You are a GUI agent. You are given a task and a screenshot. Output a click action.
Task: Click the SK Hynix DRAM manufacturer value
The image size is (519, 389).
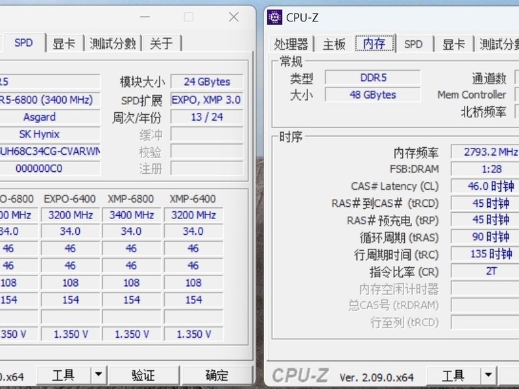click(40, 134)
